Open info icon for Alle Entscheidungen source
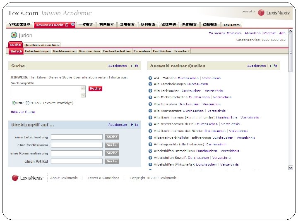298x223 pixels. coord(150,84)
